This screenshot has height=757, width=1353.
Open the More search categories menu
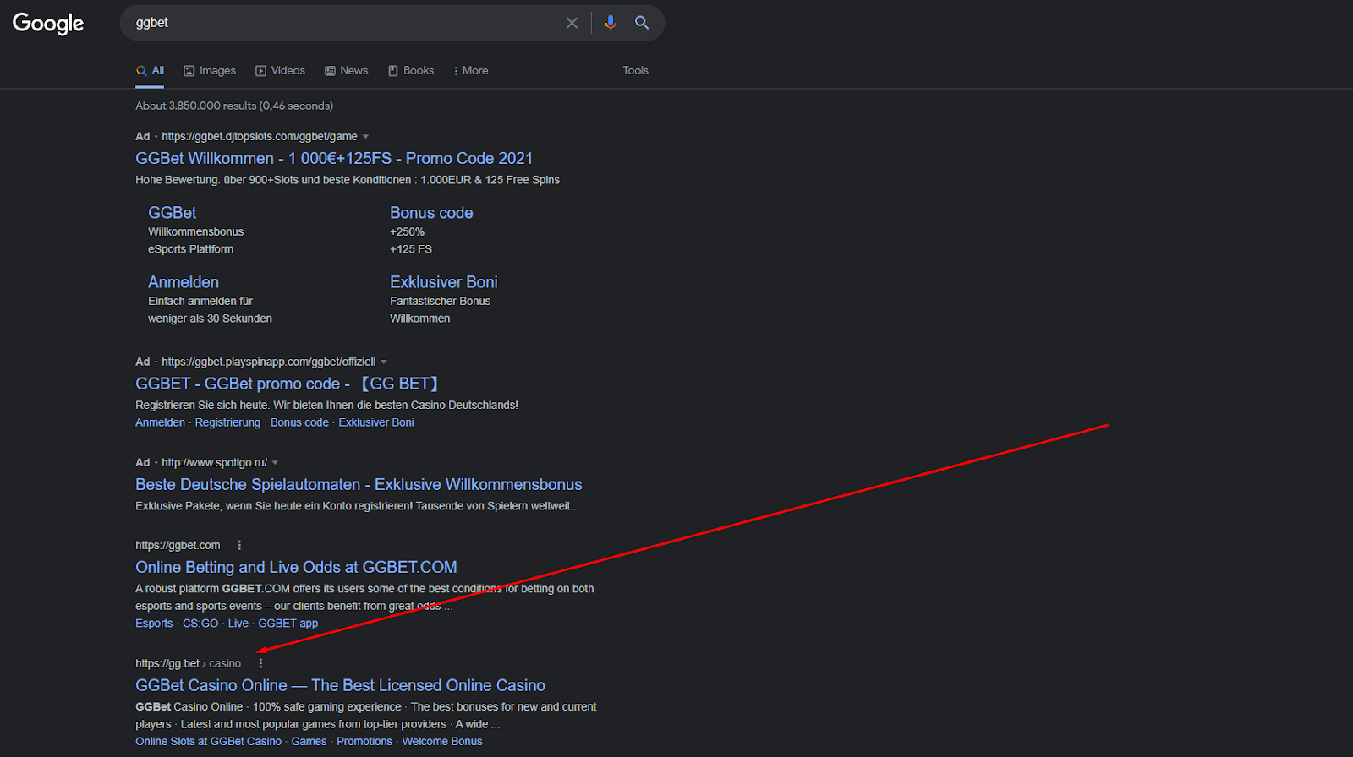[x=471, y=71]
